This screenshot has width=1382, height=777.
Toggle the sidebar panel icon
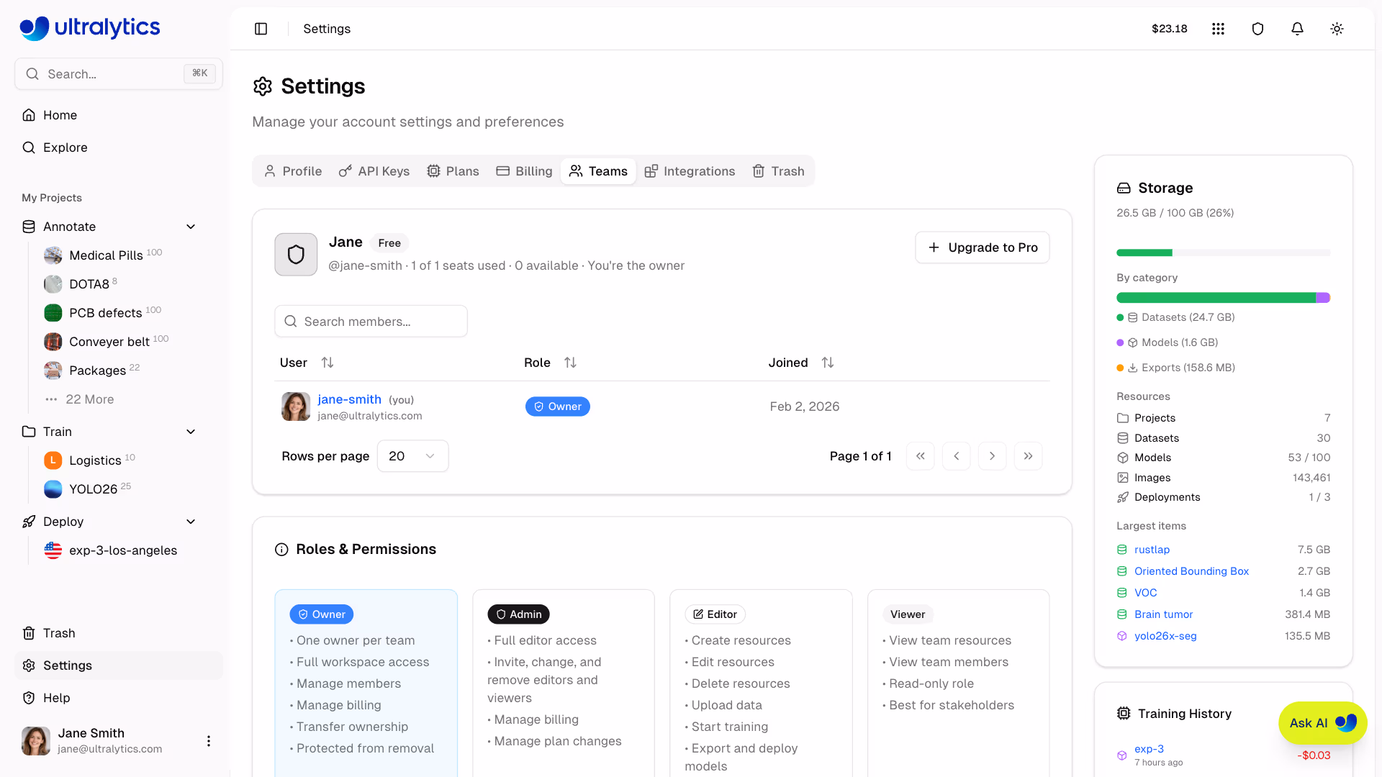click(261, 29)
